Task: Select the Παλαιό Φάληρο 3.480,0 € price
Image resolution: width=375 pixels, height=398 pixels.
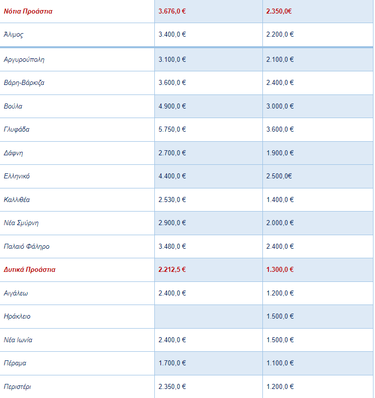Action: click(172, 246)
